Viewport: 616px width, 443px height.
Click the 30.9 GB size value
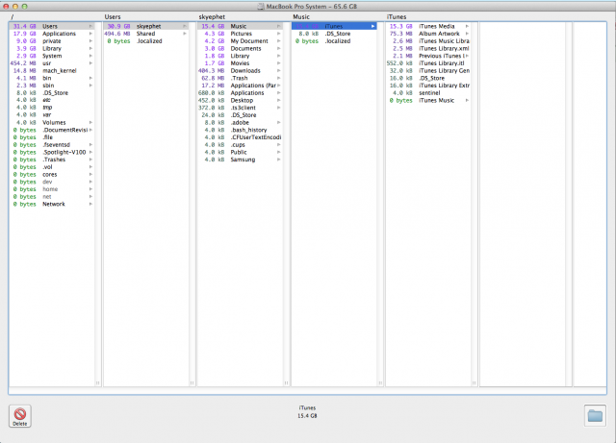(x=118, y=26)
